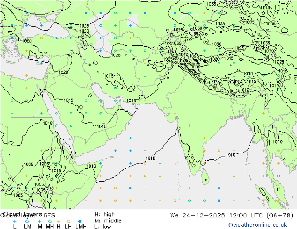
Task: Click the 'MH' legend label
Action: pos(50,226)
